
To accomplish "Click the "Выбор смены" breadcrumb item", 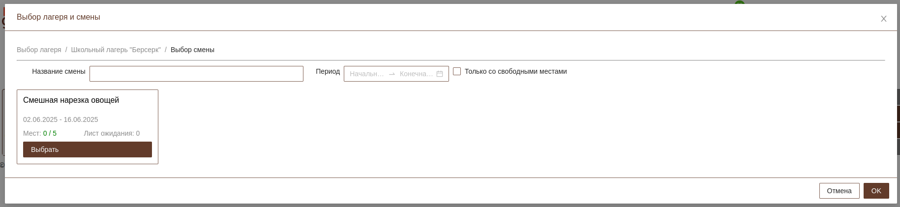I will [192, 50].
